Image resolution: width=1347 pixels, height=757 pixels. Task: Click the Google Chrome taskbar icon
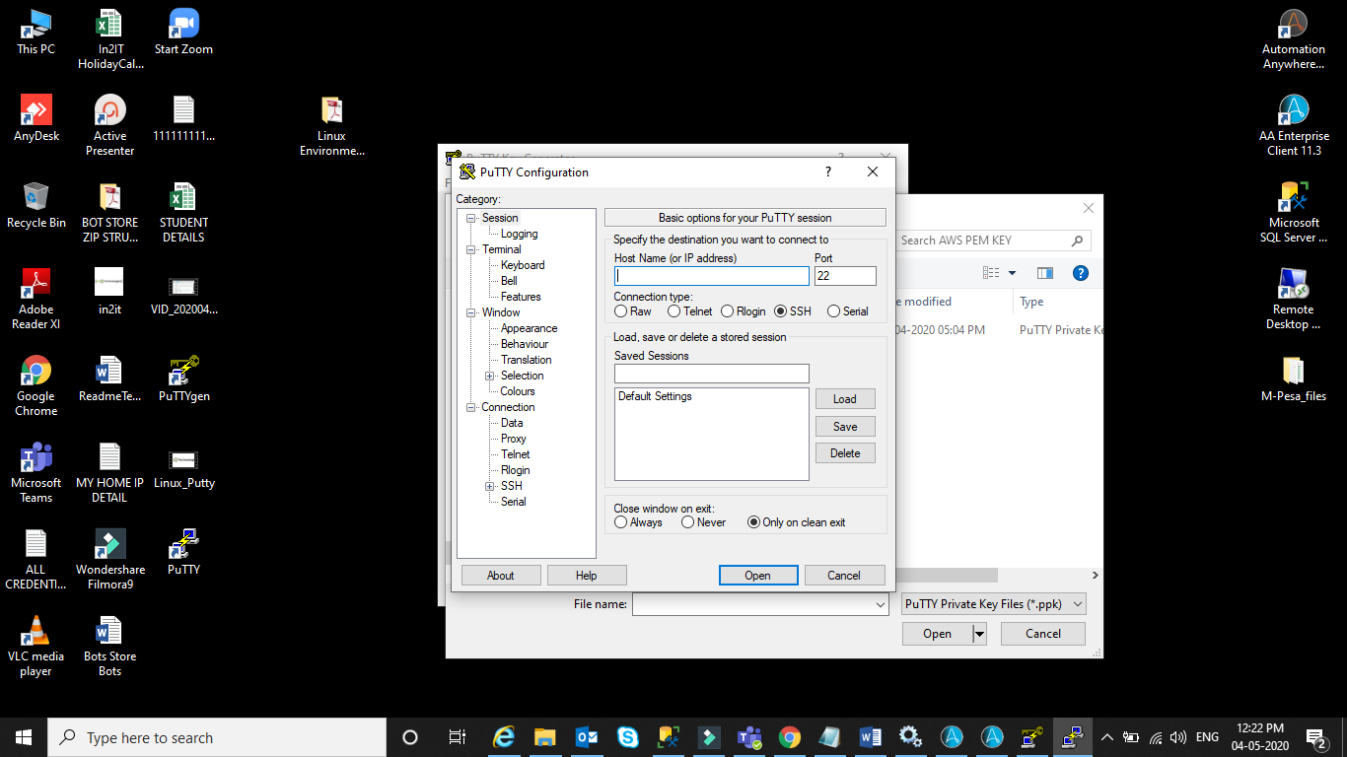coord(789,737)
